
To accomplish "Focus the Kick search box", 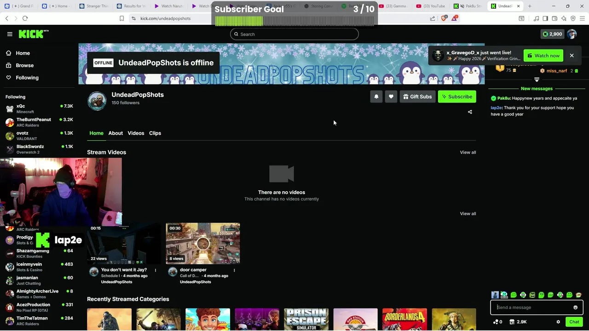I will (x=294, y=34).
